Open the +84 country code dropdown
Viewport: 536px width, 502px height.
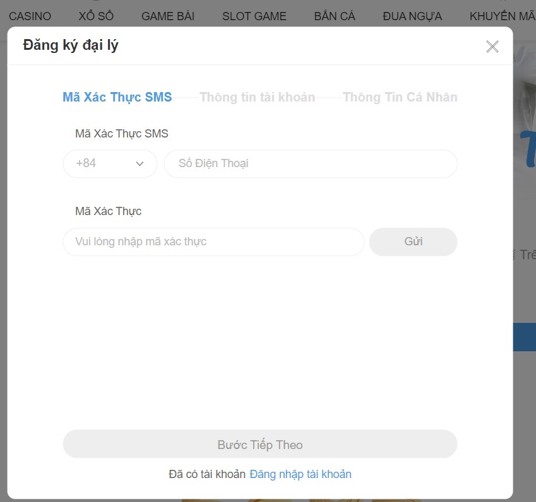point(110,163)
